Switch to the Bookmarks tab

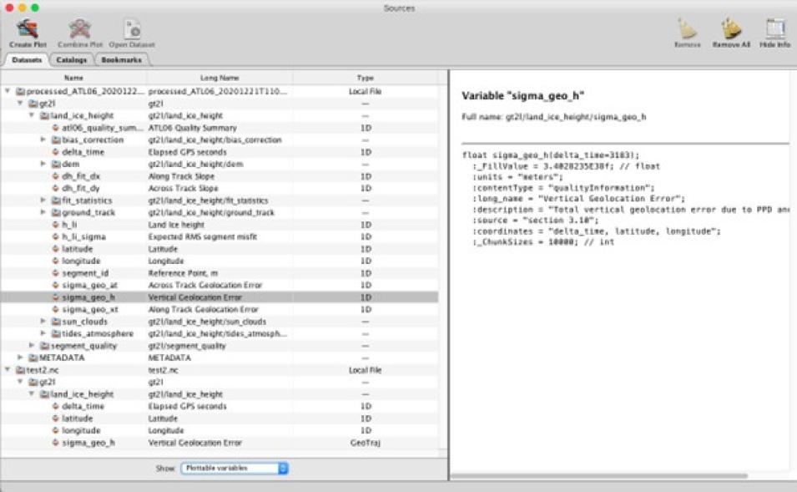click(x=121, y=60)
